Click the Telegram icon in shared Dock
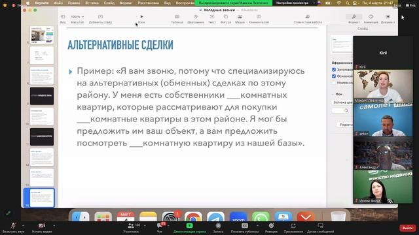This screenshot has width=419, height=235. (215, 217)
